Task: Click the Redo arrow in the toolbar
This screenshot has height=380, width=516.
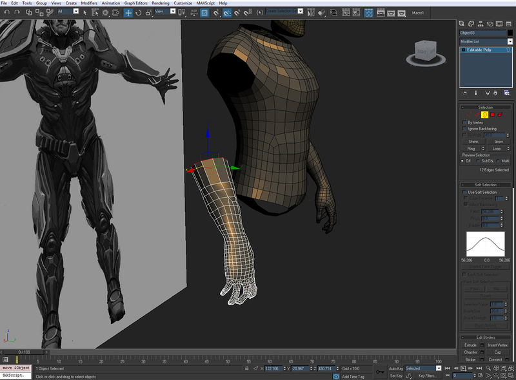Action: point(17,12)
